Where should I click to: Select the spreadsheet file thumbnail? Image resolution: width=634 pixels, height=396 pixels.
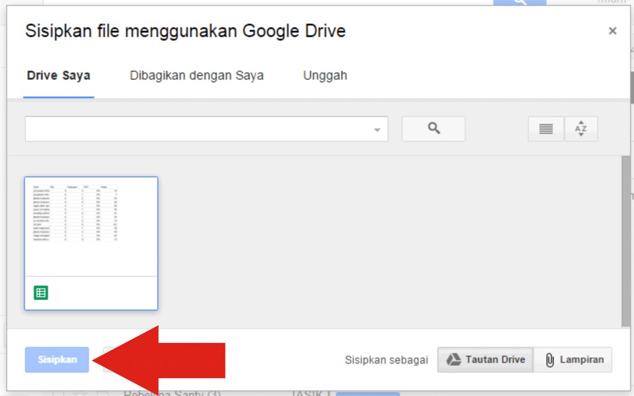coord(91,243)
